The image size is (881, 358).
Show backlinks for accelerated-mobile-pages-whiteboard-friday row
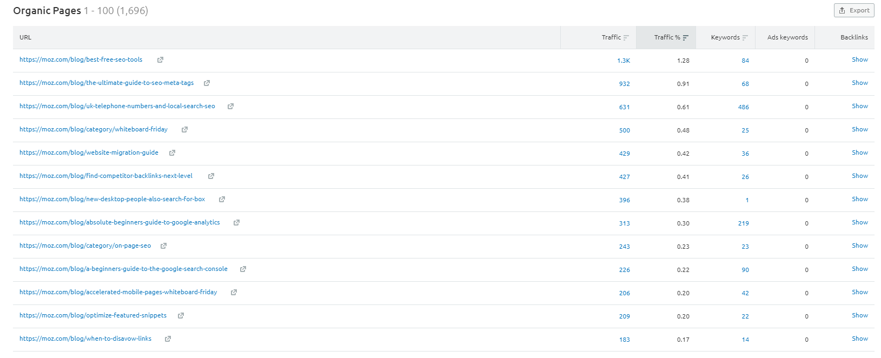pos(860,292)
